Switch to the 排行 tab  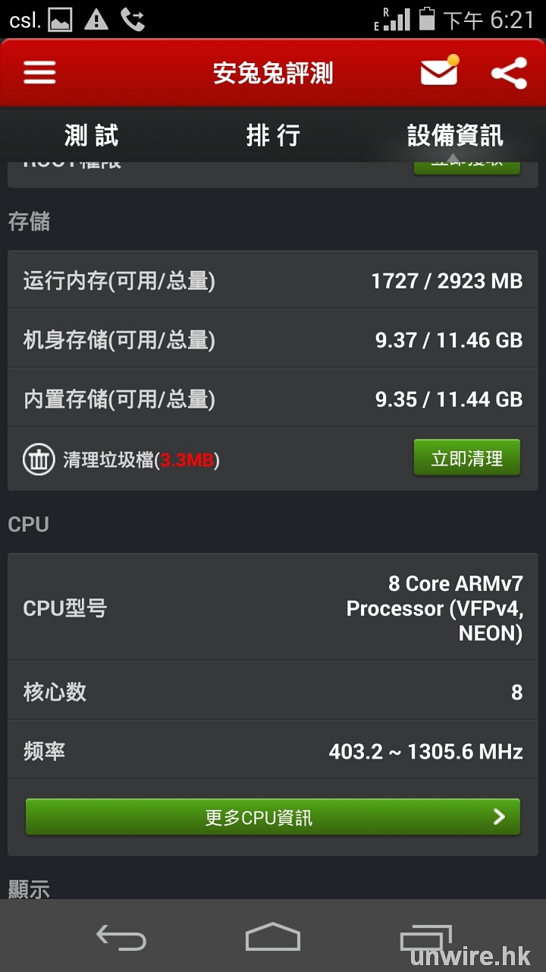(273, 136)
